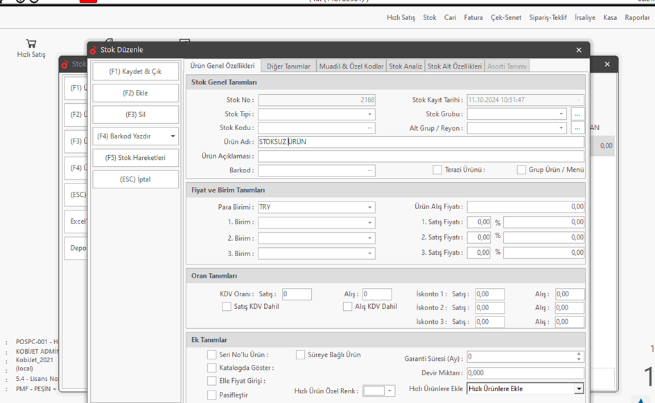Viewport: 655px width, 403px height.
Task: Open İrsaliye menu
Action: point(585,17)
